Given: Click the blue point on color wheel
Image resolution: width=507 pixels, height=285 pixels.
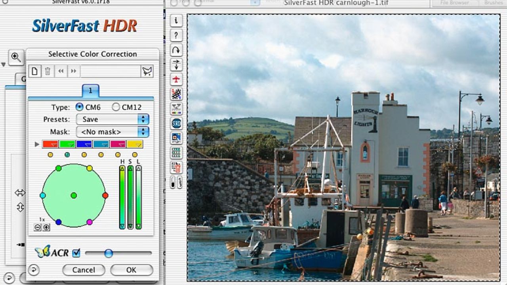Looking at the screenshot, I should coord(58,222).
